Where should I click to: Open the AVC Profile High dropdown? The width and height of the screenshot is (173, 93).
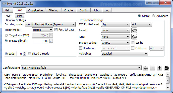(x=115, y=24)
